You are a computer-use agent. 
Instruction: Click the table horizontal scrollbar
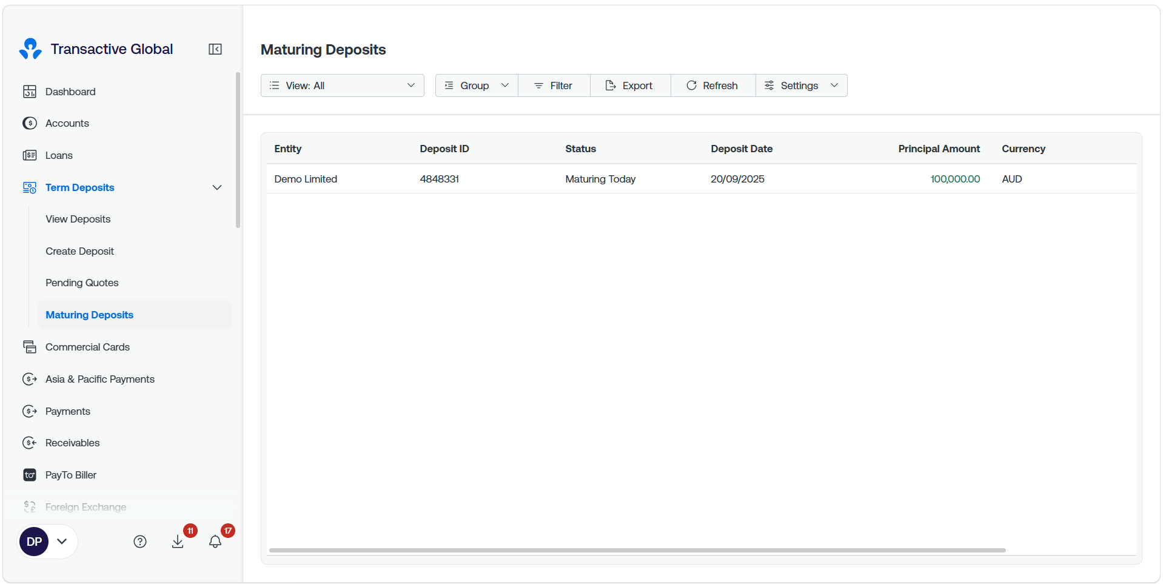(x=637, y=551)
